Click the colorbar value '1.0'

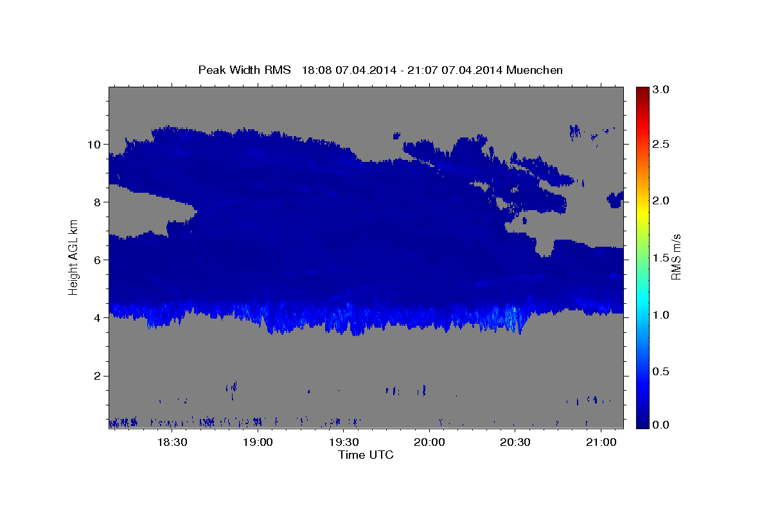point(661,315)
